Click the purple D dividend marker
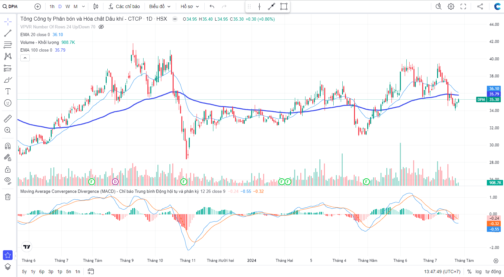Viewport: 504px width, 277px height. (x=115, y=182)
